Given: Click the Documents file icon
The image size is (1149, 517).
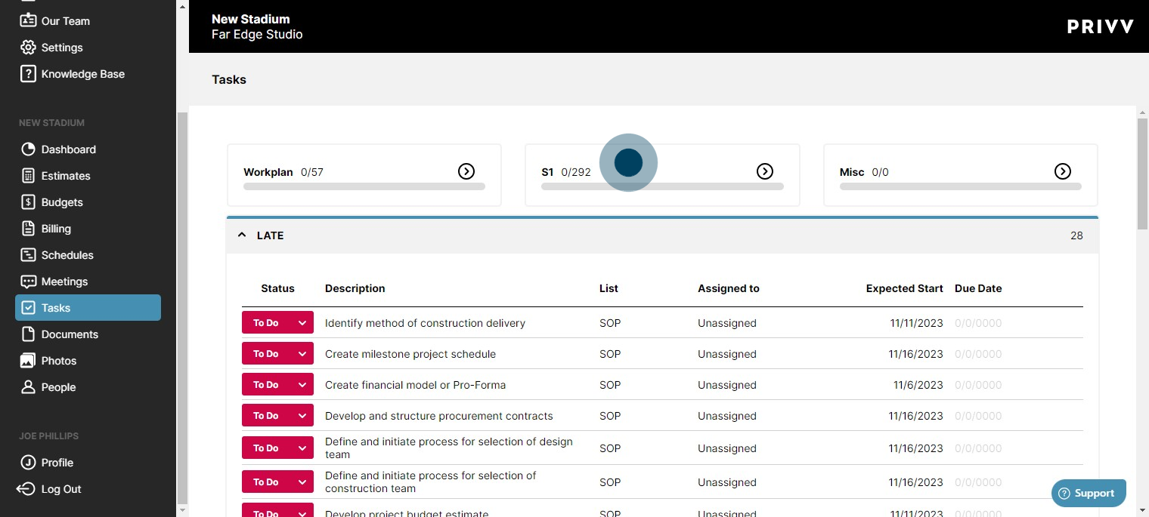Looking at the screenshot, I should pyautogui.click(x=28, y=334).
